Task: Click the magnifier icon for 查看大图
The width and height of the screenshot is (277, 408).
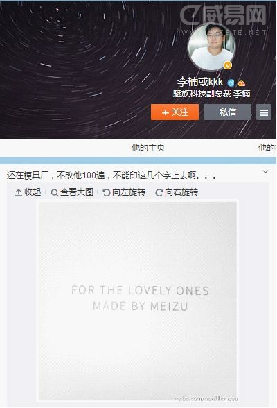Action: 54,193
